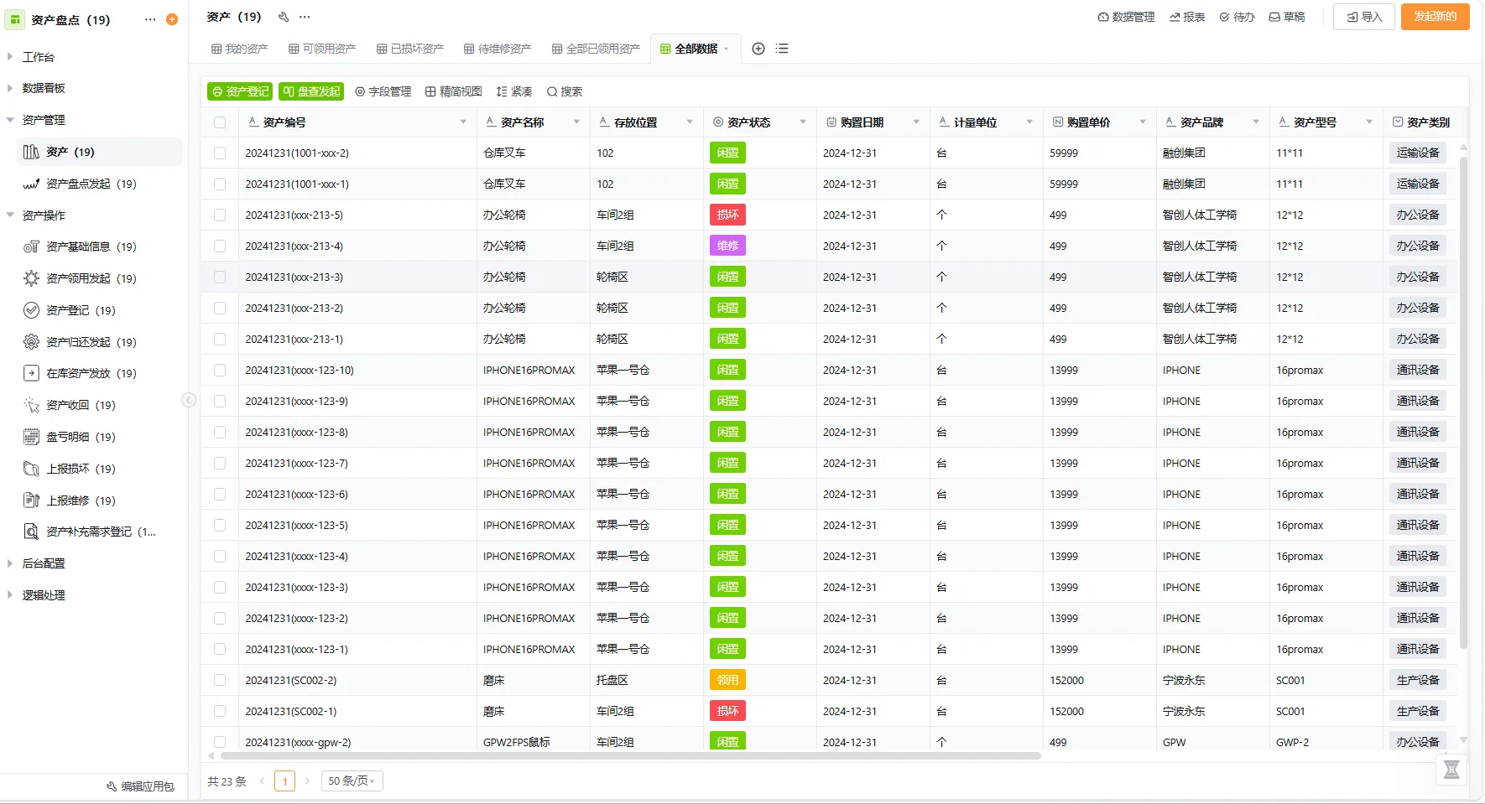Click the 资产登记 button in the toolbar
Image resolution: width=1485 pixels, height=804 pixels.
[239, 91]
